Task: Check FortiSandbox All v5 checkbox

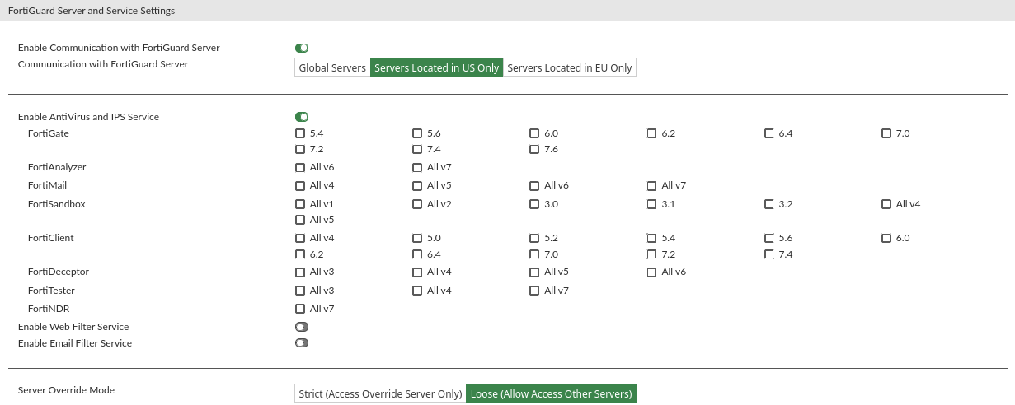Action: [x=300, y=221]
